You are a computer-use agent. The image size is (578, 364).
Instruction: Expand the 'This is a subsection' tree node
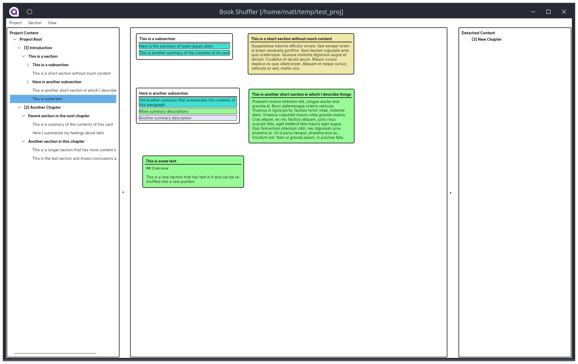pos(28,65)
